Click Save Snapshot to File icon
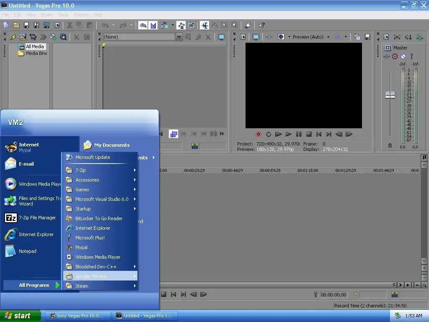Viewport: 429px width, 322px height. 367,37
